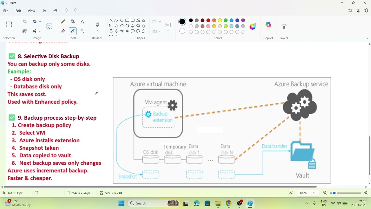Screen dimensions: 371x209
Task: Click the Redo arrow
Action: click(x=76, y=11)
